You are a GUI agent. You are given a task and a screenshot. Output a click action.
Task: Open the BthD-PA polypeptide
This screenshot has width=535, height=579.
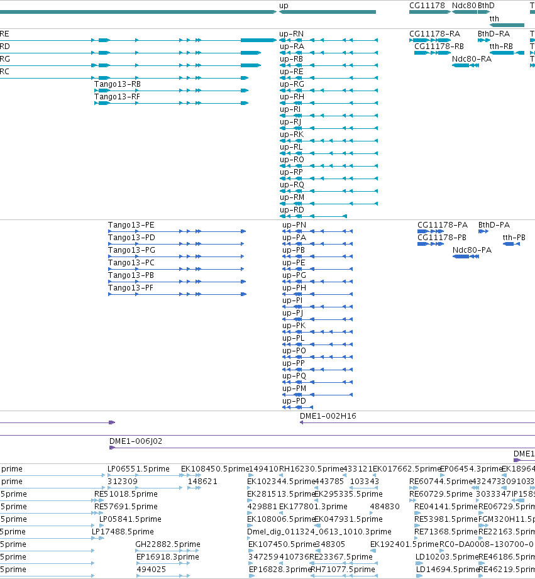(x=494, y=225)
